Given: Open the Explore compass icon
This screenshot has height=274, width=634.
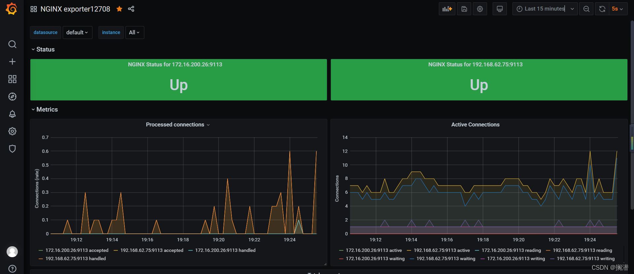Looking at the screenshot, I should [x=12, y=97].
